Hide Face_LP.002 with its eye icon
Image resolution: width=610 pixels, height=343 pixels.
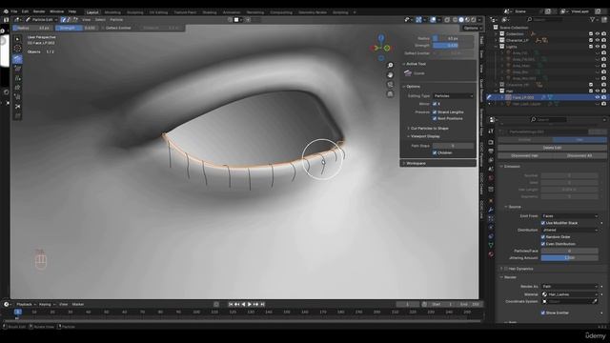598,97
